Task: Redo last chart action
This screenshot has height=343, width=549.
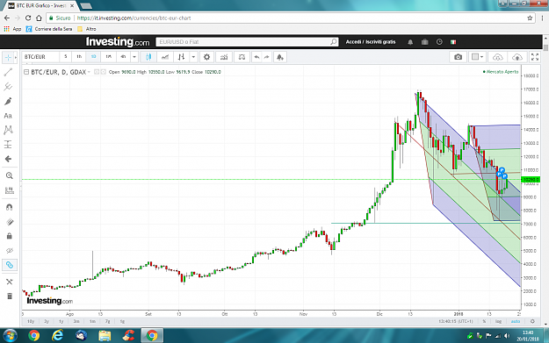Action: point(267,57)
